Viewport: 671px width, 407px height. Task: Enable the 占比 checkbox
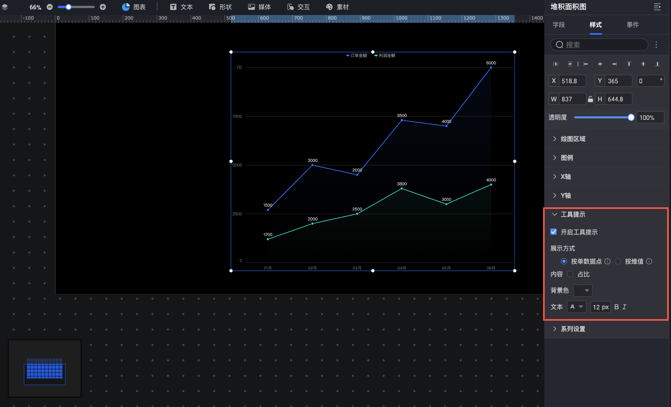click(x=570, y=274)
